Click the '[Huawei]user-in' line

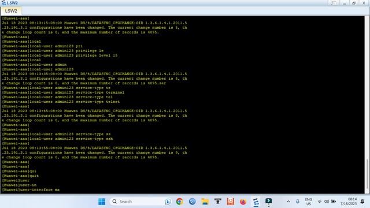click(x=19, y=185)
